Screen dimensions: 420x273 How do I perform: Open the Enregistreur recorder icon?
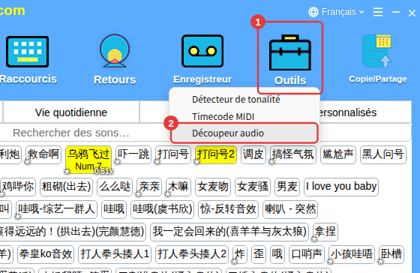[x=202, y=51]
